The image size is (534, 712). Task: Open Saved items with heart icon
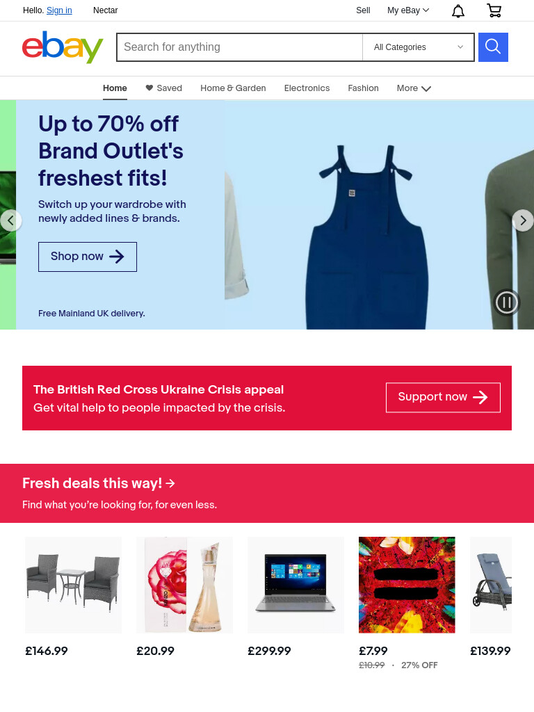tap(163, 88)
